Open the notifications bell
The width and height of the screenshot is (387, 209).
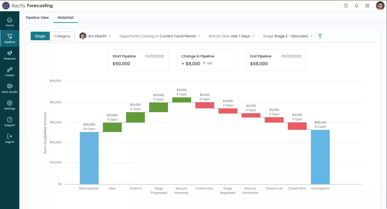pos(357,6)
